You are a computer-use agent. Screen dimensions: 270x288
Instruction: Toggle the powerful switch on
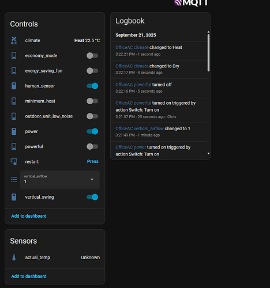click(92, 146)
